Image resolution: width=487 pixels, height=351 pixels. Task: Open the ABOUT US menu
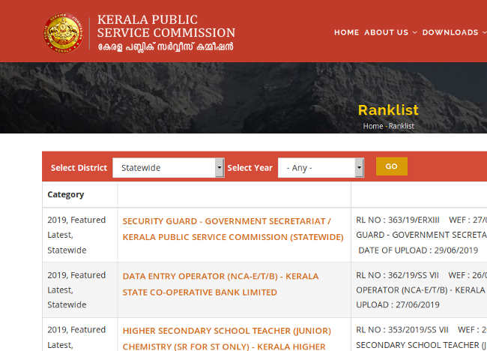pos(387,32)
